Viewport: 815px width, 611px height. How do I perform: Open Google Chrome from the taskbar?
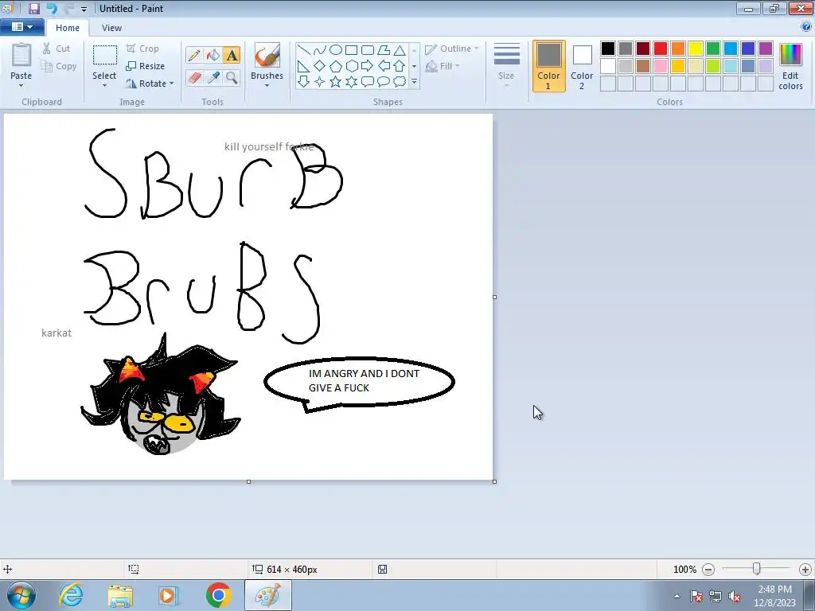coord(218,595)
